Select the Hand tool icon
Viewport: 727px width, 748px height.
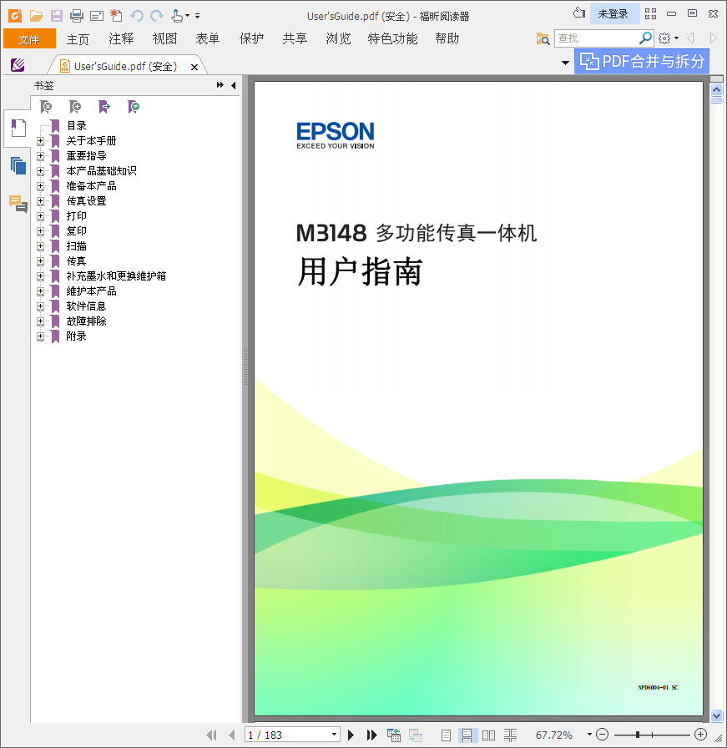coord(177,16)
